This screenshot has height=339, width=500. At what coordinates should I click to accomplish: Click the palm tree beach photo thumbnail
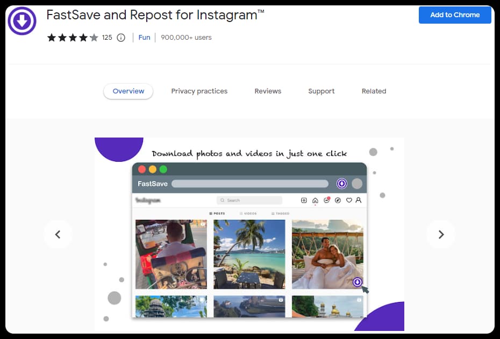pos(249,254)
